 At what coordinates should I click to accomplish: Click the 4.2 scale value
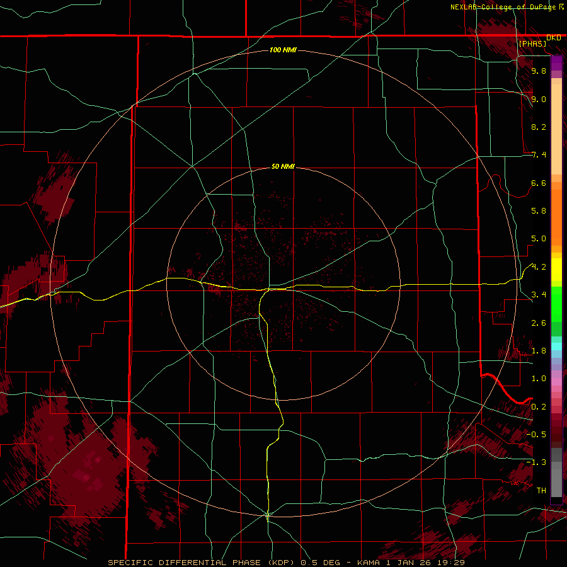(539, 267)
